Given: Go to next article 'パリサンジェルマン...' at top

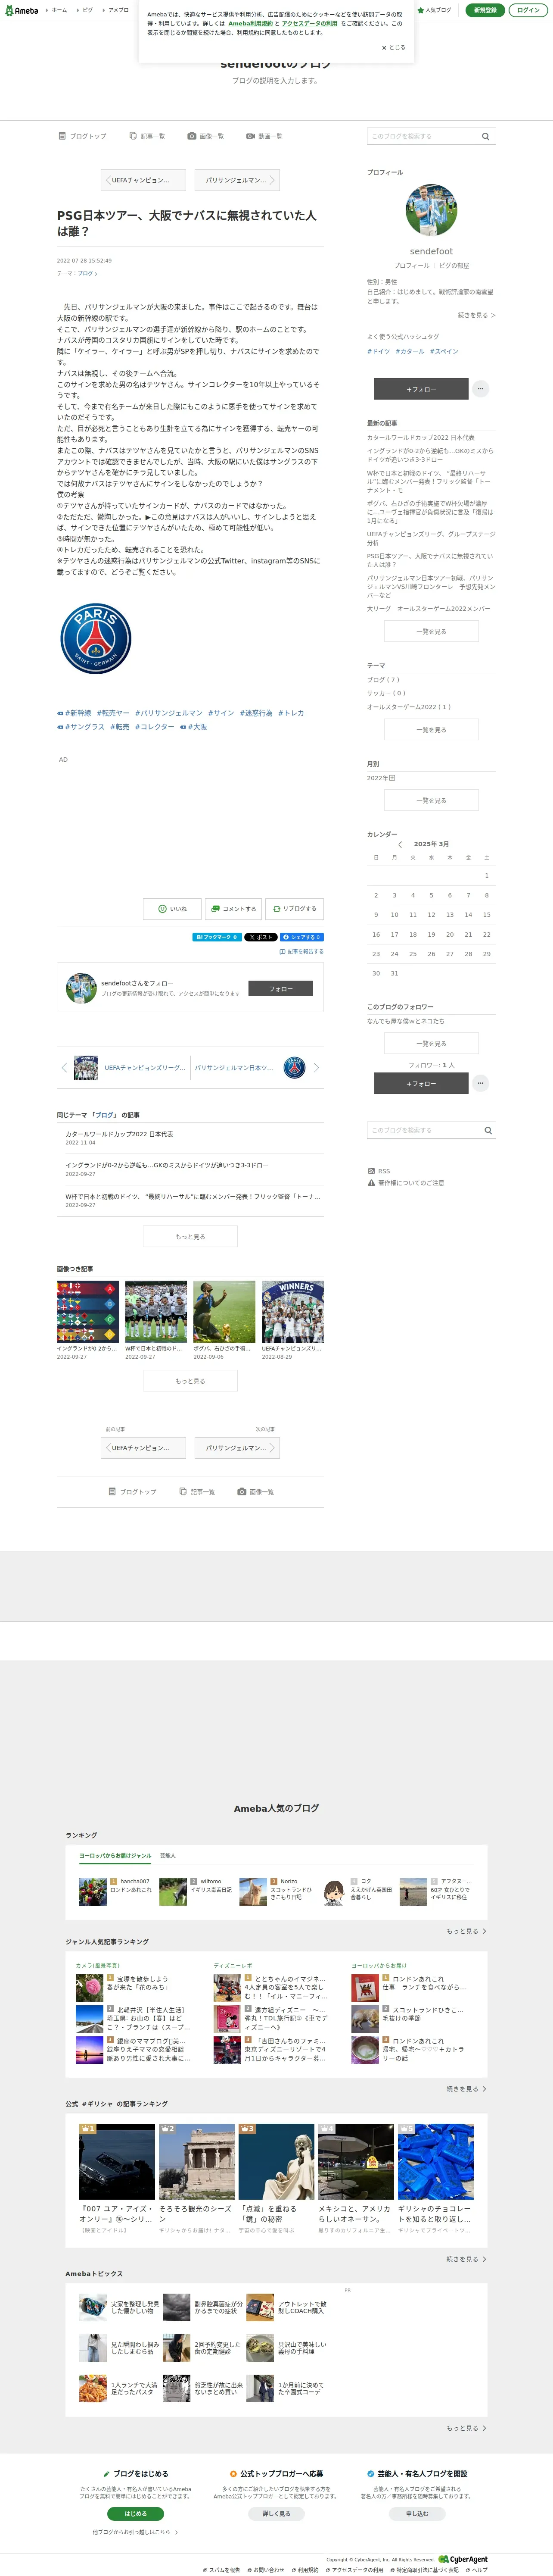Looking at the screenshot, I should 237,180.
